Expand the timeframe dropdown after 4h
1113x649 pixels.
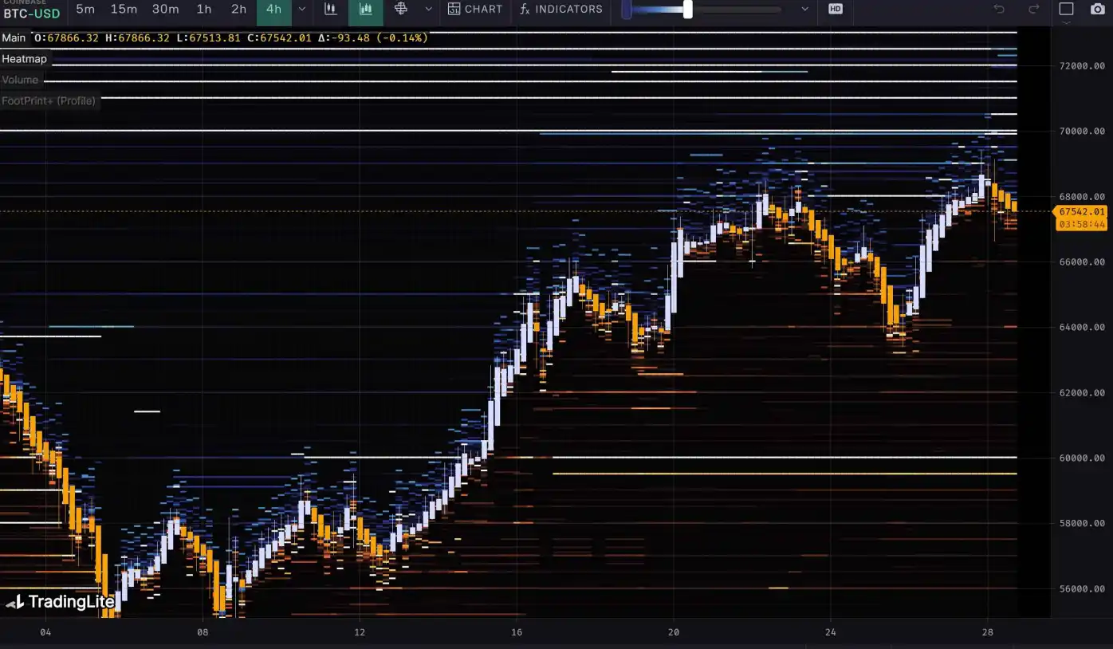click(301, 10)
